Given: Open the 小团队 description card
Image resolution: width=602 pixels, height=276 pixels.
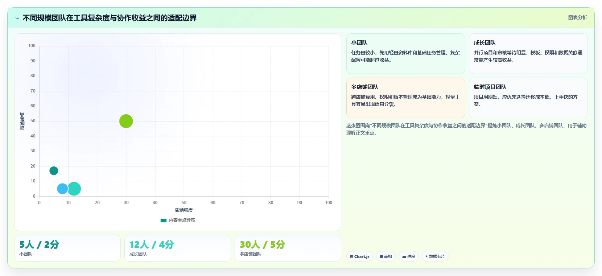Looking at the screenshot, I should tap(405, 54).
